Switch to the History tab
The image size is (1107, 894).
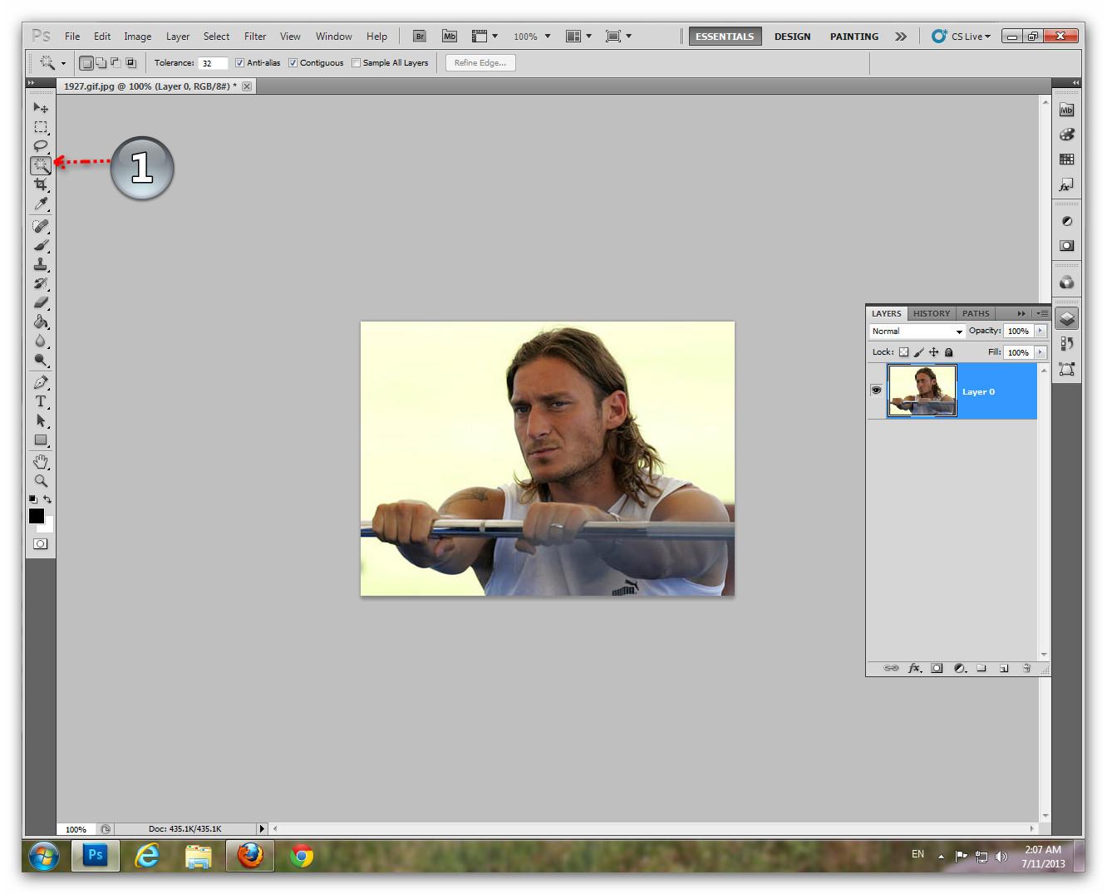[x=932, y=314]
